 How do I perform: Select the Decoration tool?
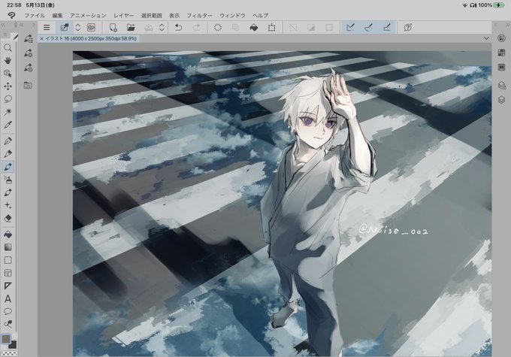click(x=8, y=192)
